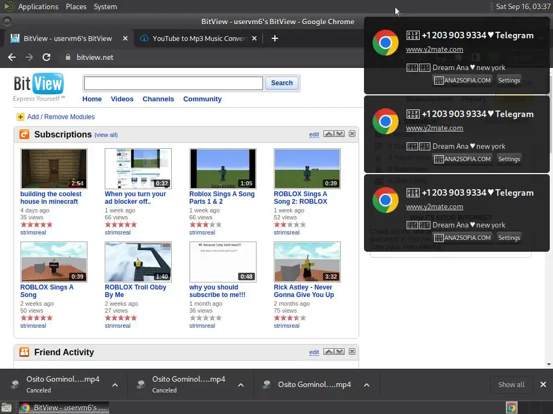This screenshot has height=414, width=553.
Task: Move Subscriptions module down
Action: 340,134
